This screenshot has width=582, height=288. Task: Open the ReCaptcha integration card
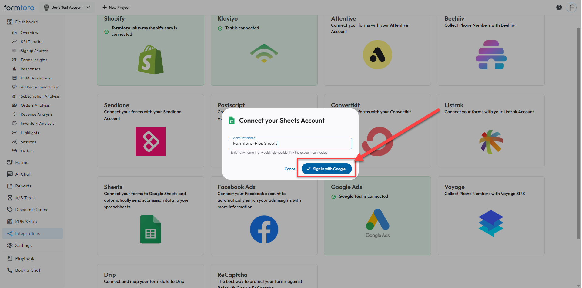tap(264, 276)
